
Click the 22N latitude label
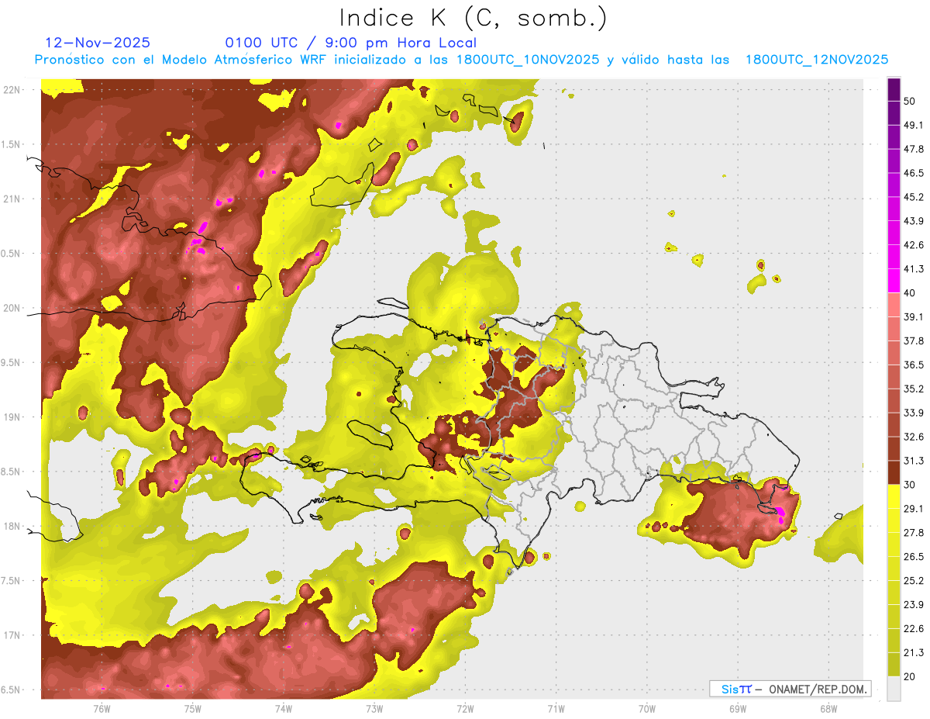pyautogui.click(x=12, y=89)
